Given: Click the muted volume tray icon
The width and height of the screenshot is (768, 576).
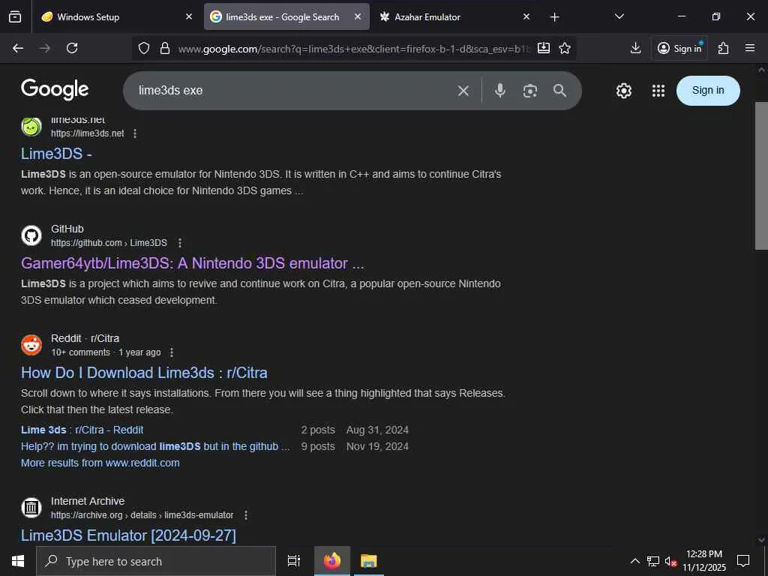Looking at the screenshot, I should pyautogui.click(x=670, y=561).
